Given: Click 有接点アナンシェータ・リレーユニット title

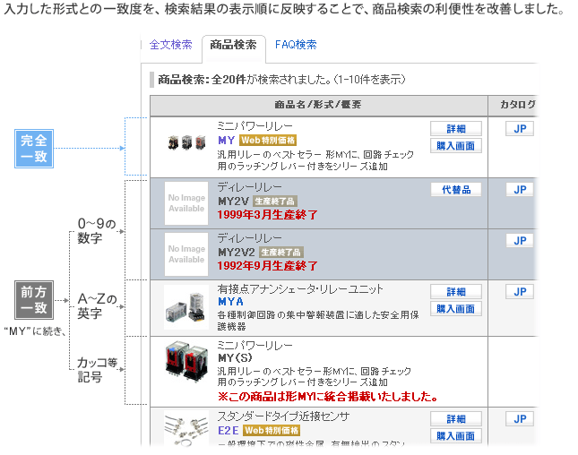Looking at the screenshot, I should pos(300,289).
